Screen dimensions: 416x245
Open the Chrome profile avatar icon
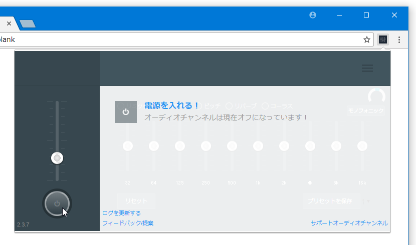tap(313, 15)
